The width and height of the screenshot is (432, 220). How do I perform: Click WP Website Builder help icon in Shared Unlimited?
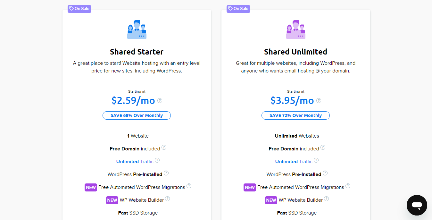tap(326, 199)
